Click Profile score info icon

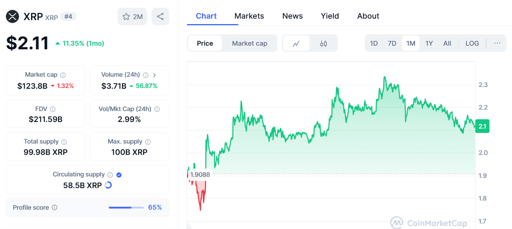pyautogui.click(x=55, y=207)
